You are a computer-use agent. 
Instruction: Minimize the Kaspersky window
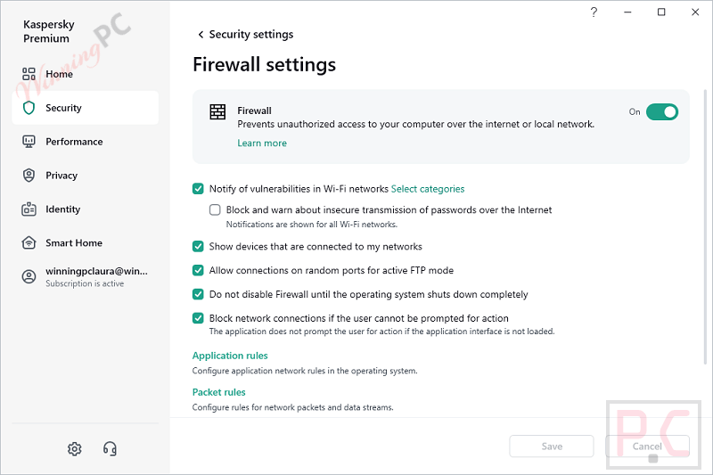[x=627, y=12]
